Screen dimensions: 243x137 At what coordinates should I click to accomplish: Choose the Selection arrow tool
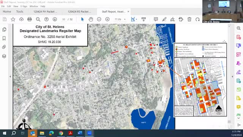pyautogui.click(x=82, y=19)
